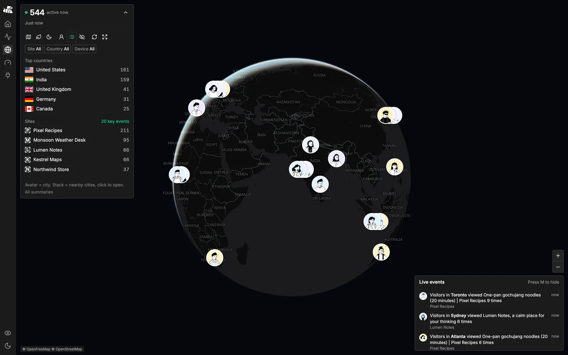Select the Pixel Recipes site row
Image resolution: width=568 pixels, height=355 pixels.
tap(77, 130)
